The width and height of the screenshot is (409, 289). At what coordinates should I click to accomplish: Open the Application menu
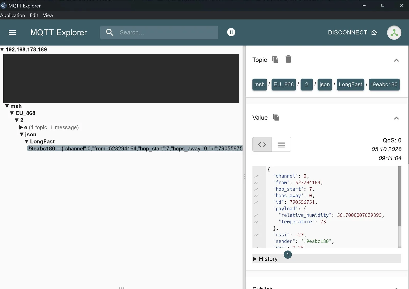13,15
